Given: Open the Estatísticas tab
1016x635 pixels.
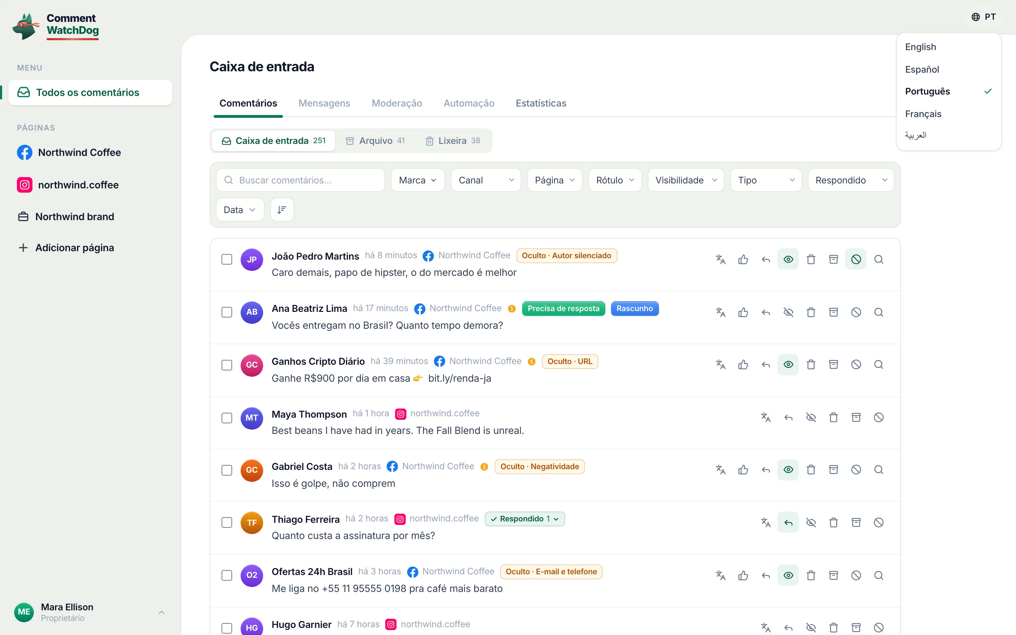Looking at the screenshot, I should (541, 103).
